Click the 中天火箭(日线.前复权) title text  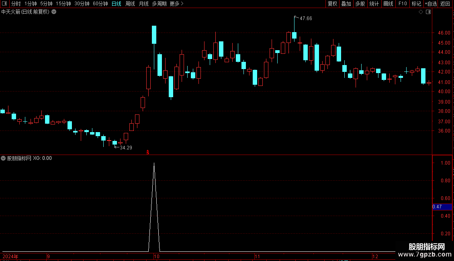pos(25,12)
